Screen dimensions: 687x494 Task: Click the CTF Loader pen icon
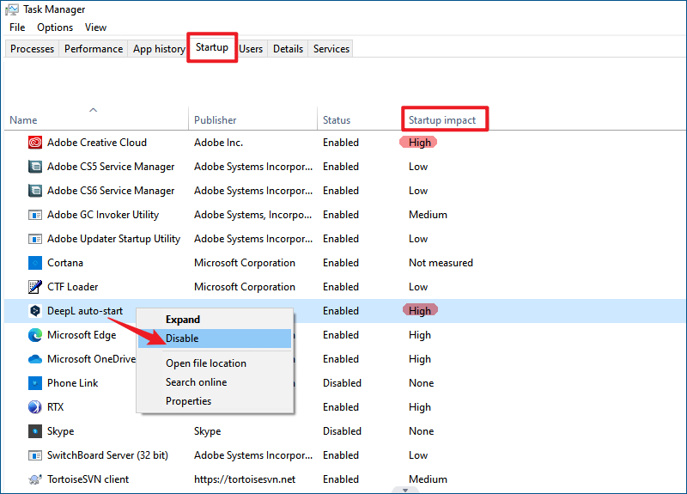35,287
